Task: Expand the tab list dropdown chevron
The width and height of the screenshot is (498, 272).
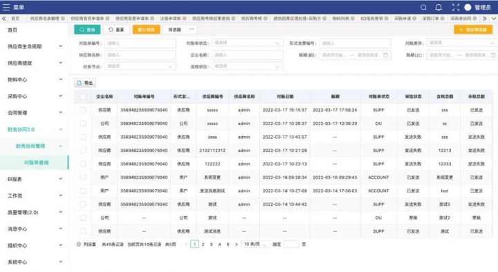Action: pos(494,19)
